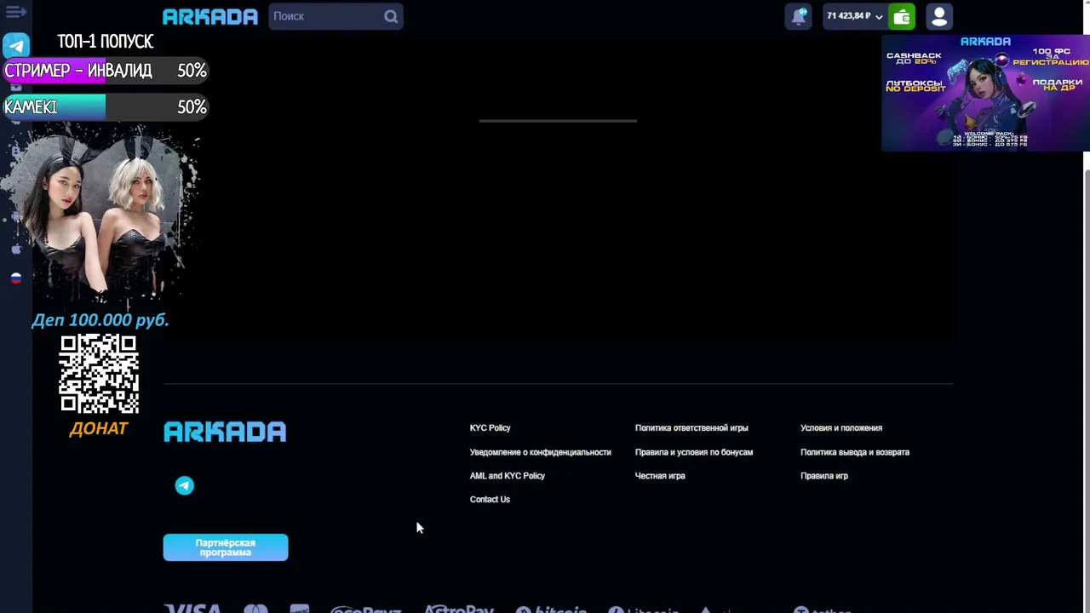Open the Условия и положения link
1090x613 pixels.
pyautogui.click(x=841, y=428)
